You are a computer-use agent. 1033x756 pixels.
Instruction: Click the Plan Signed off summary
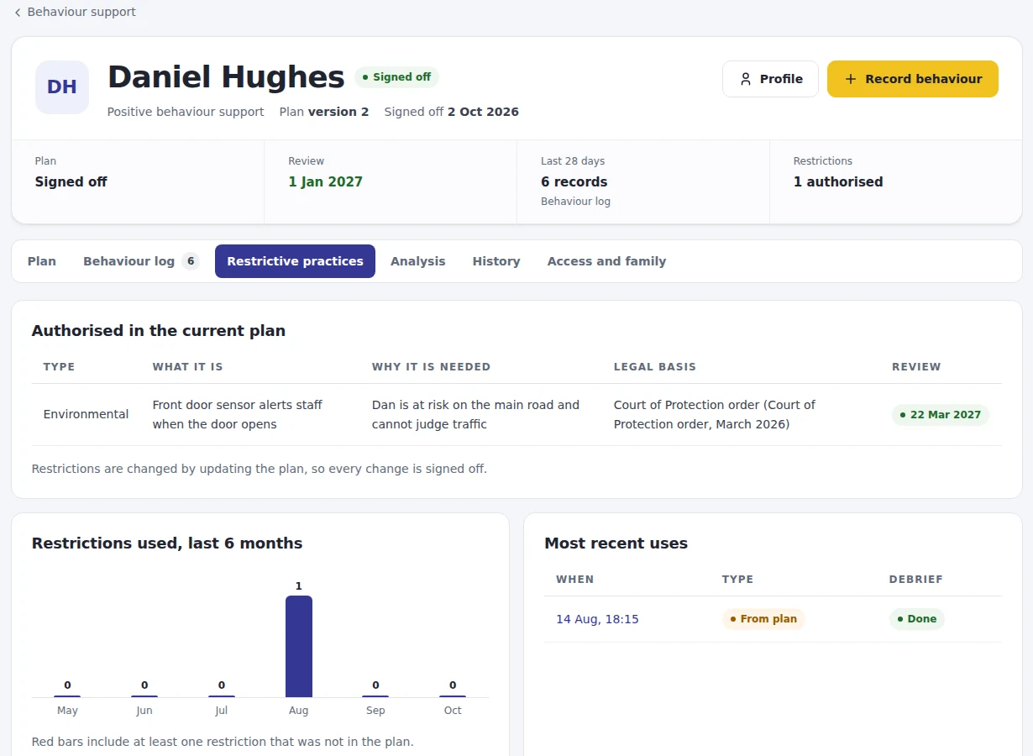pos(71,181)
